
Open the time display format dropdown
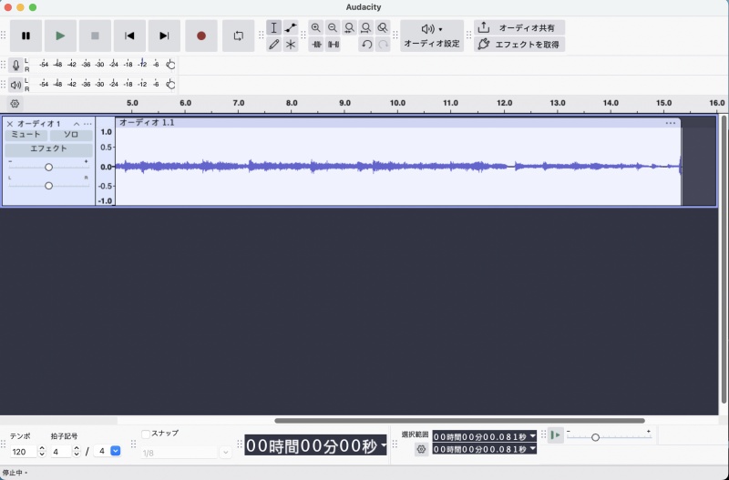[x=384, y=445]
